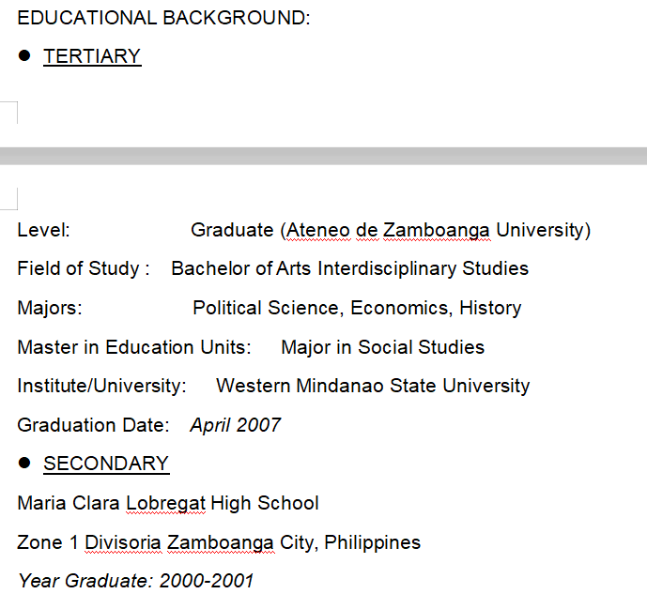Click the underlined SECONDARY heading
The width and height of the screenshot is (647, 609).
click(106, 464)
